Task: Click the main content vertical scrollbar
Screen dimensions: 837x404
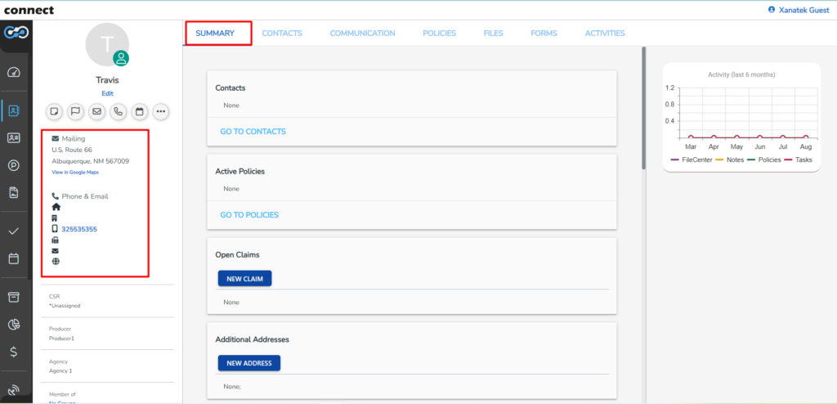Action: point(643,108)
